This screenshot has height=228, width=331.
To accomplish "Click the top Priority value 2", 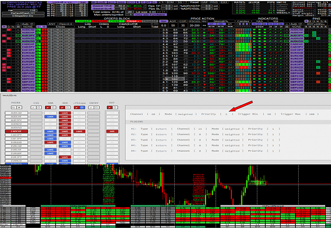I will pos(226,114).
